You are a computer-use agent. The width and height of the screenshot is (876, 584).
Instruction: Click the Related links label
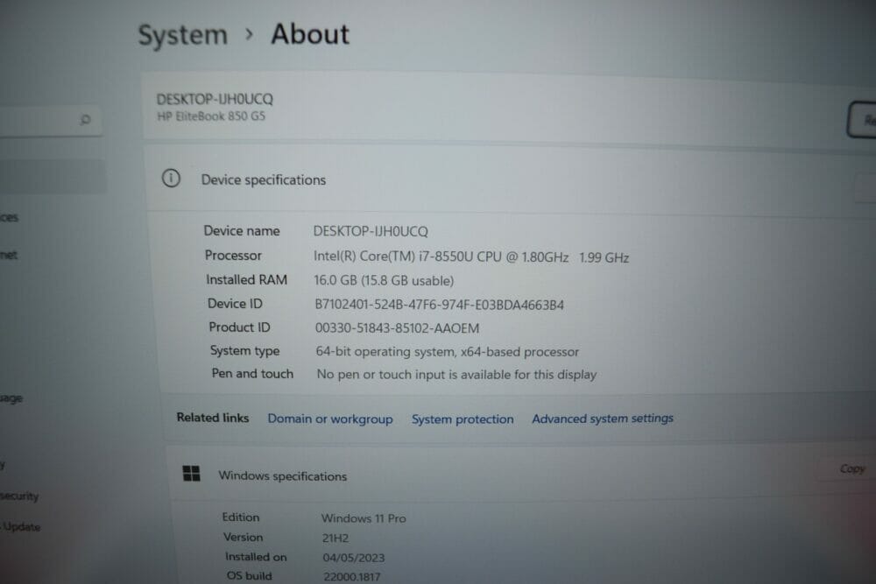click(213, 418)
